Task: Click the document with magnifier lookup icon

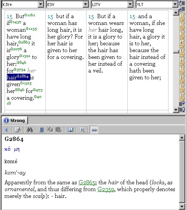Action: pyautogui.click(x=18, y=130)
